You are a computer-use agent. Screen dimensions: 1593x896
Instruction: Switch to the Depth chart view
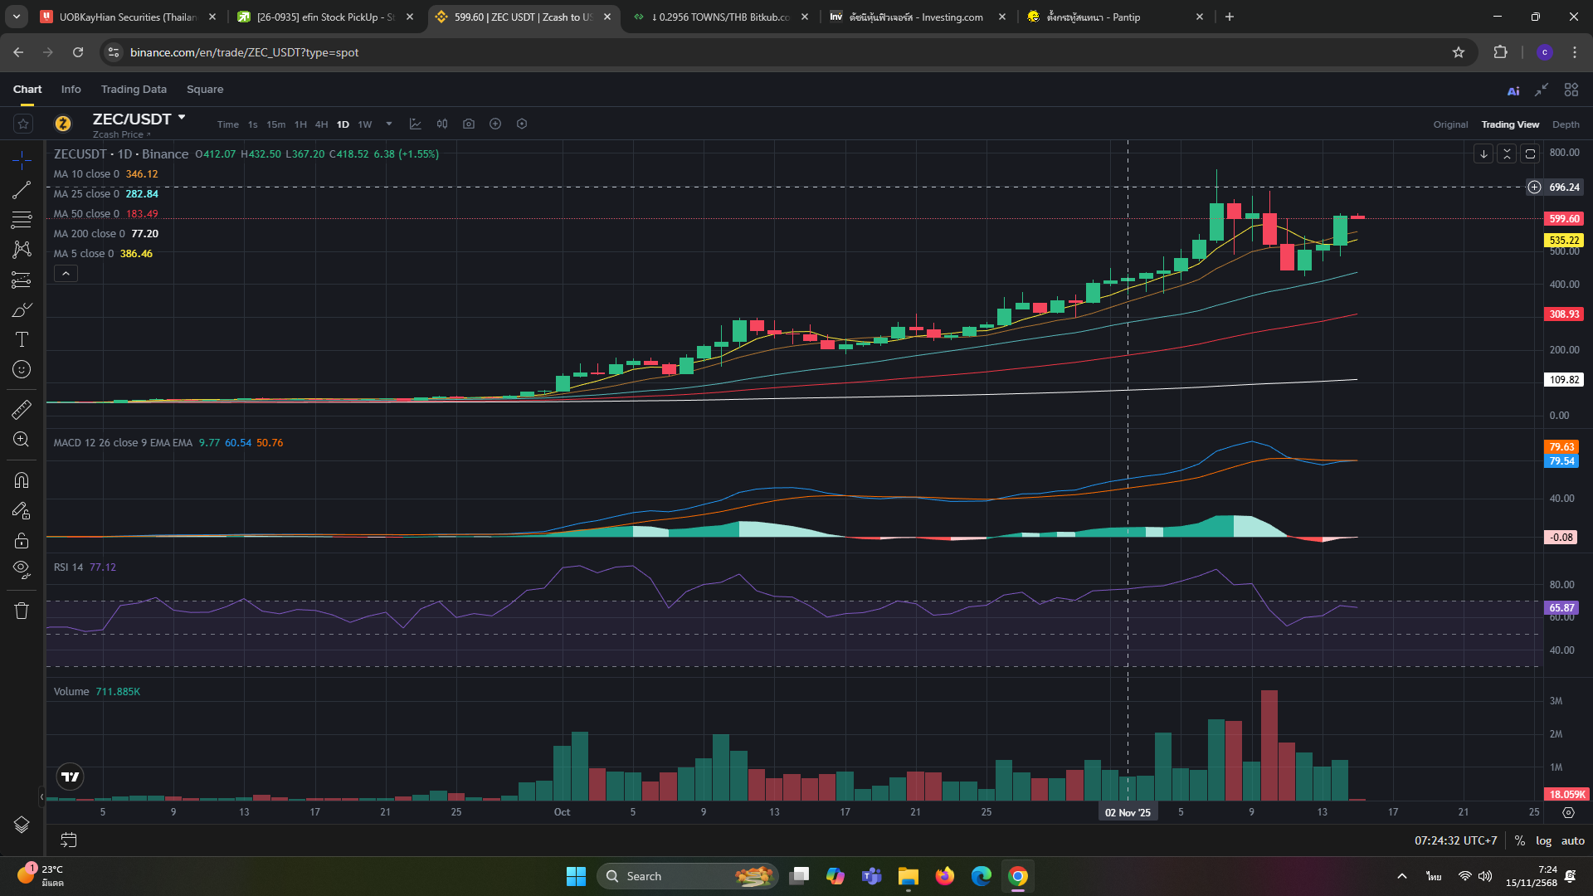pos(1566,124)
